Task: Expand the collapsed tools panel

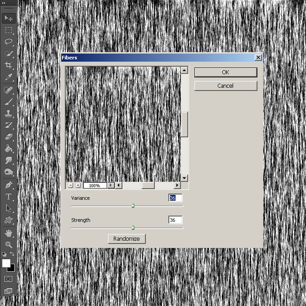Action: point(4,3)
